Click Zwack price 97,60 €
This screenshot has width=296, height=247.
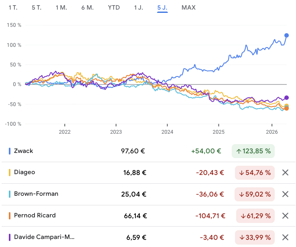(x=133, y=151)
